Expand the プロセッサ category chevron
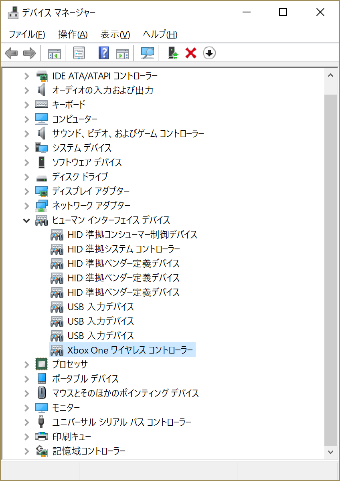Image resolution: width=340 pixels, height=481 pixels. click(26, 364)
